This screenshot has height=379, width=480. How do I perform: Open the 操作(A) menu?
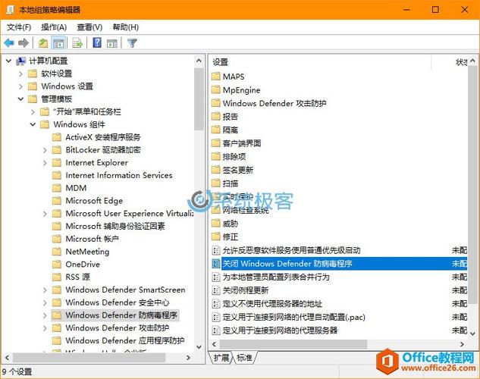pyautogui.click(x=54, y=27)
